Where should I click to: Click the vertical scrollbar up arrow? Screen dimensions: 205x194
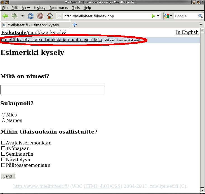202,30
